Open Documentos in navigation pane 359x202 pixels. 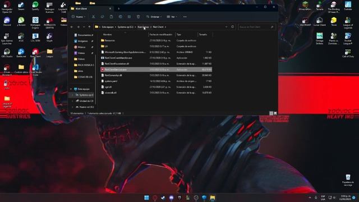pyautogui.click(x=84, y=35)
